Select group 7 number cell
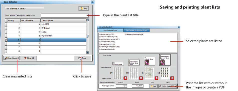Image resolution: width=238 pixels, height=91 pixels. point(14,47)
